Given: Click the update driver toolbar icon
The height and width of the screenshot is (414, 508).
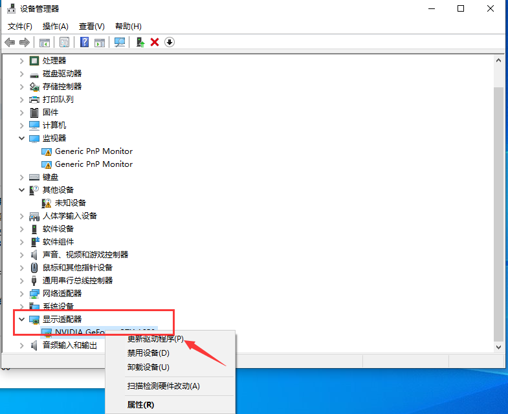Looking at the screenshot, I should (139, 42).
